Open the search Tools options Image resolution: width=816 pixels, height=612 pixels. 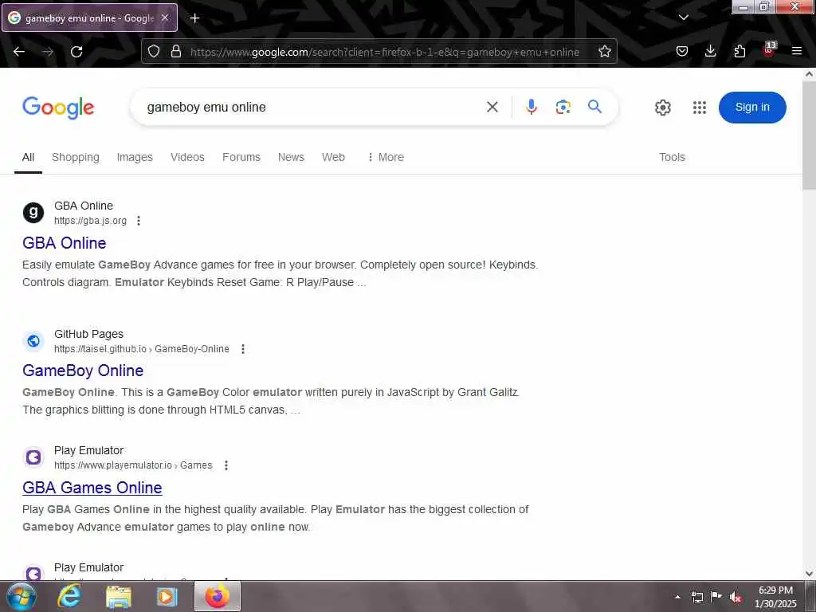pyautogui.click(x=672, y=157)
